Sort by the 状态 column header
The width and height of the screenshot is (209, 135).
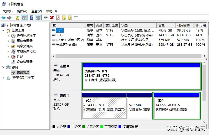(x=138, y=25)
